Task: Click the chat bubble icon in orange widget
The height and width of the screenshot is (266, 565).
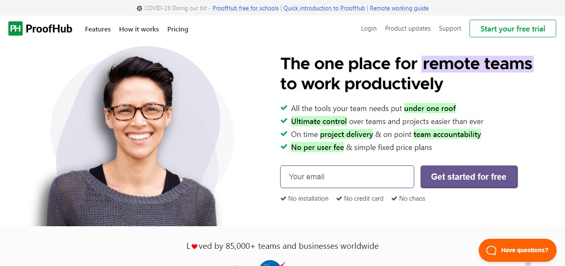Action: pyautogui.click(x=491, y=250)
